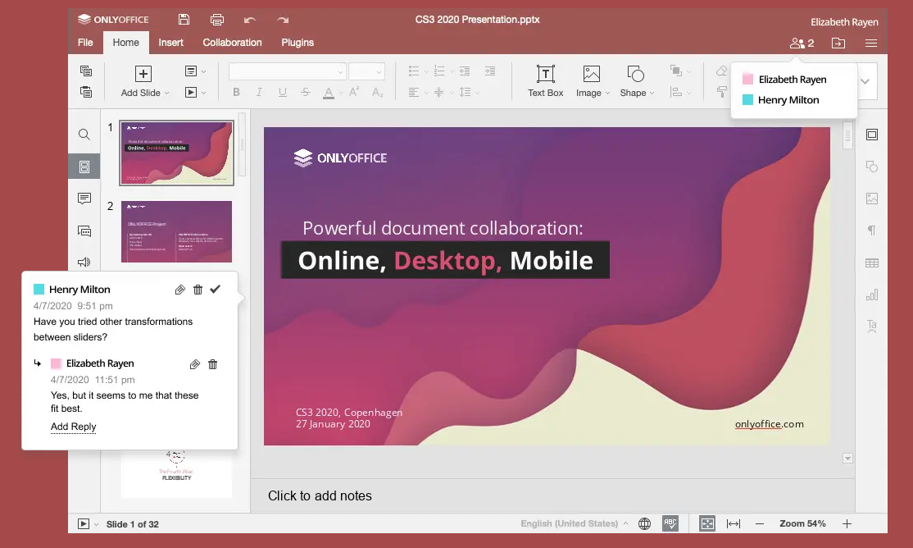Open slide settings in right sidebar
Screen dimensions: 913x548
tap(872, 135)
